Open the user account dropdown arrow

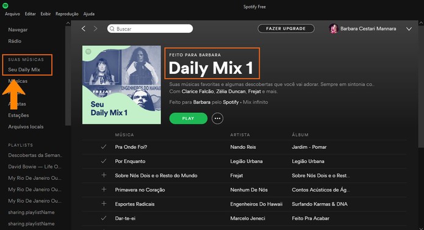409,29
